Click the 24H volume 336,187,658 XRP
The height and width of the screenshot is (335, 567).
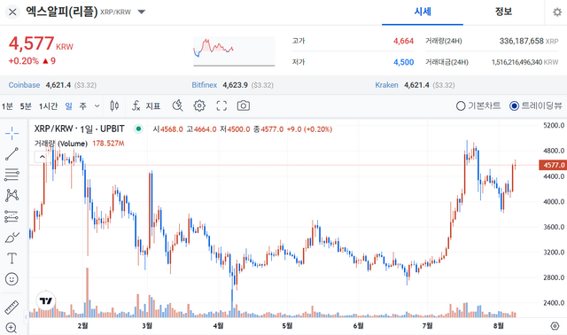pos(529,41)
